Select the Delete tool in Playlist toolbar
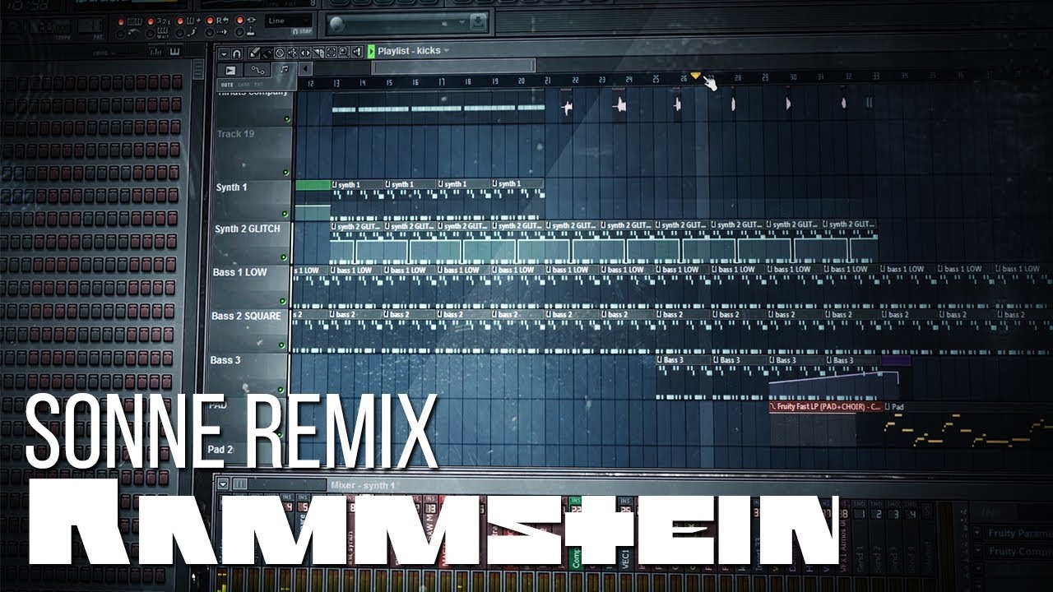This screenshot has width=1053, height=592. tap(280, 52)
